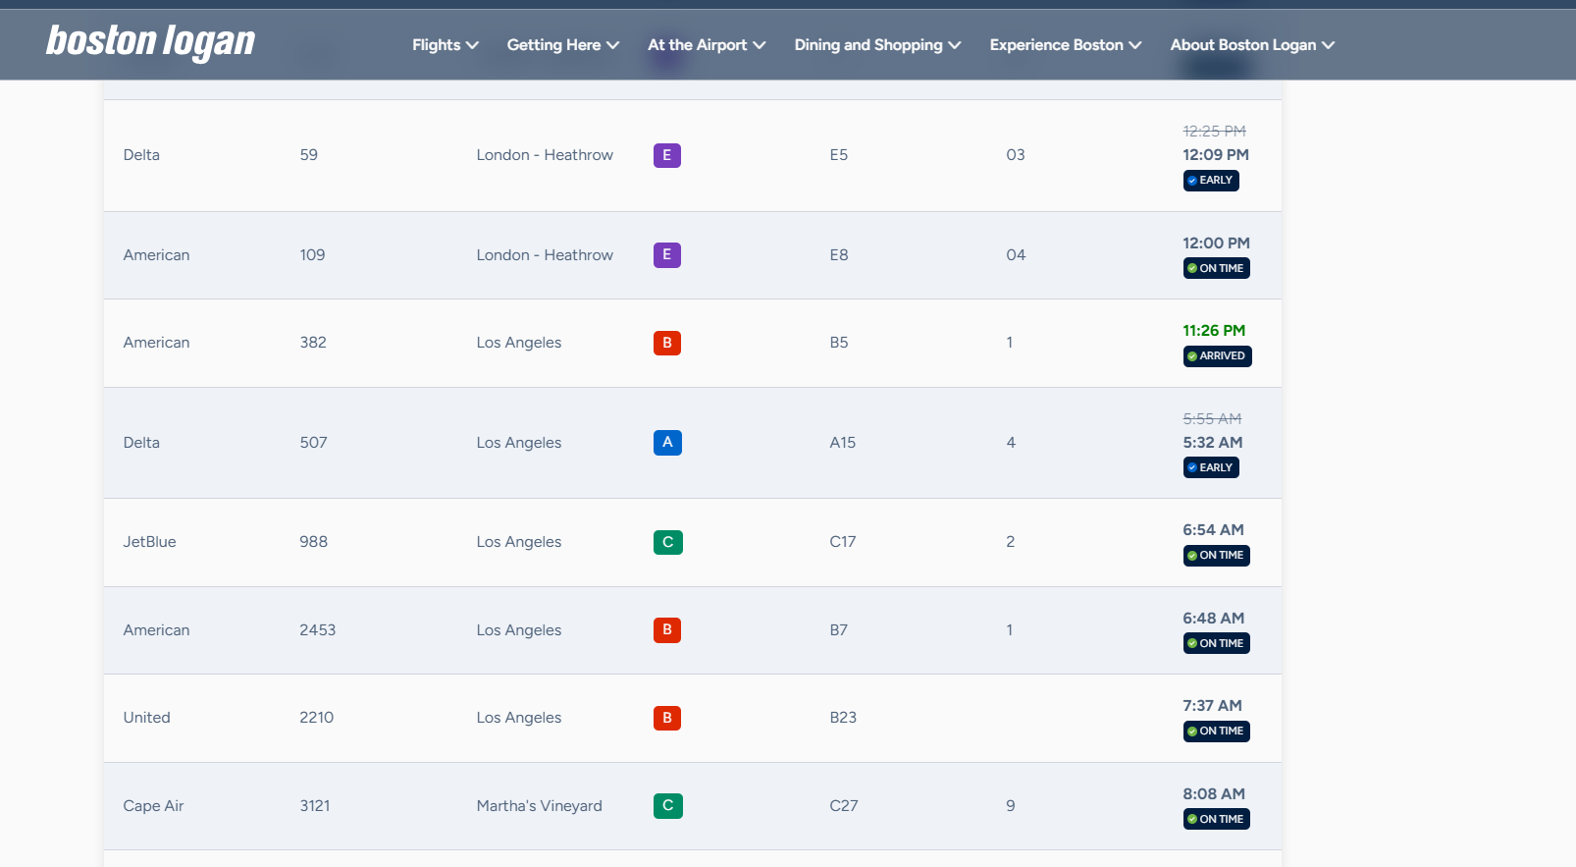Open the At the Airport menu
This screenshot has width=1576, height=867.
click(707, 45)
